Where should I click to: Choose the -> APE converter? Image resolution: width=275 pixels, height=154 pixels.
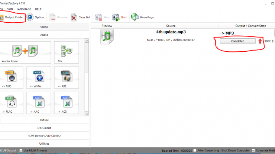tap(67, 78)
